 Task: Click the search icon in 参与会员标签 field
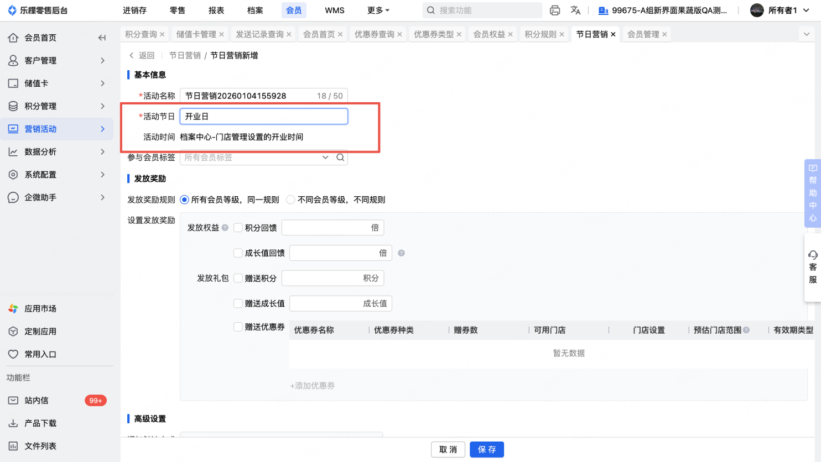[x=340, y=158]
